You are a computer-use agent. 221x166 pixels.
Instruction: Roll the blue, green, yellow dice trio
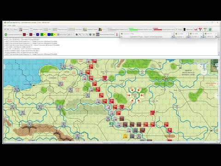pyautogui.click(x=52, y=35)
